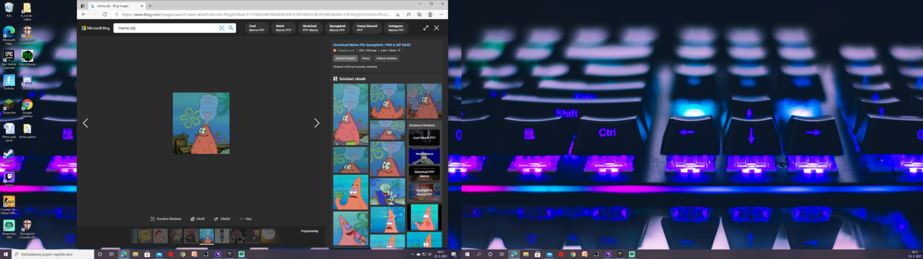Click the search magnifier in Bing box

[231, 28]
